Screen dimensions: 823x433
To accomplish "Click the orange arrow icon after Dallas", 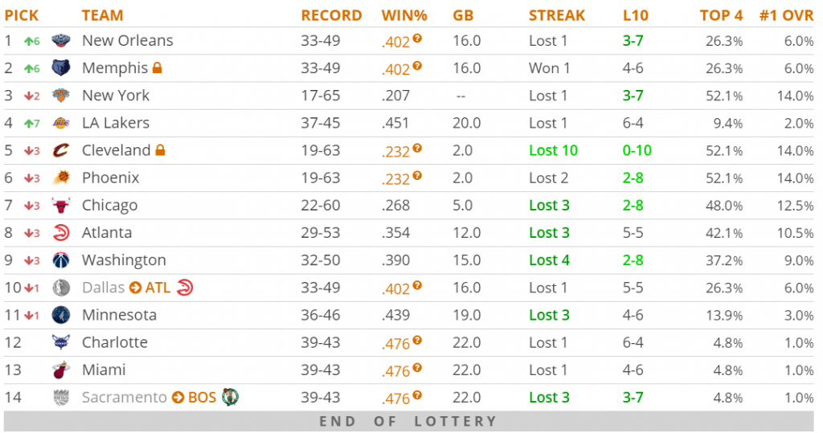I will (x=135, y=288).
